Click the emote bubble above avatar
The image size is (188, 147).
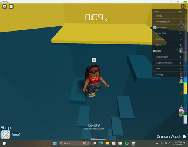(x=94, y=60)
